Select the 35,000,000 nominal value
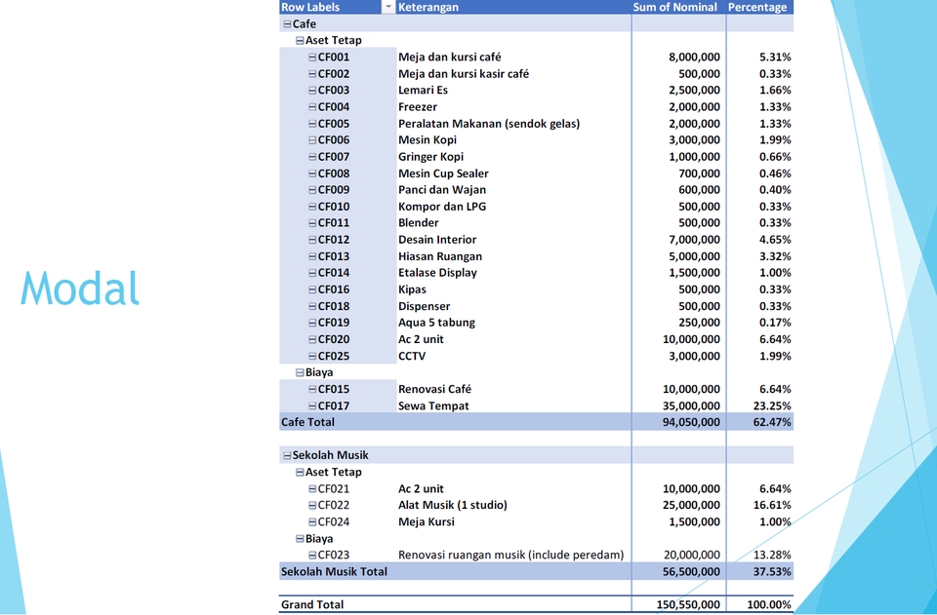This screenshot has height=615, width=937. click(x=691, y=405)
